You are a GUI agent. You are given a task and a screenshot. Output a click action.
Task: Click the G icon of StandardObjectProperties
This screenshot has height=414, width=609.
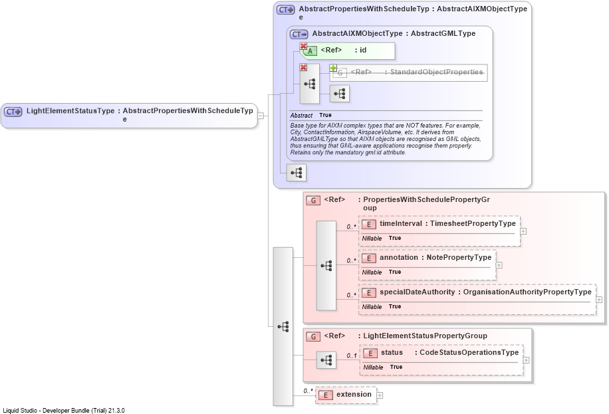tap(340, 72)
